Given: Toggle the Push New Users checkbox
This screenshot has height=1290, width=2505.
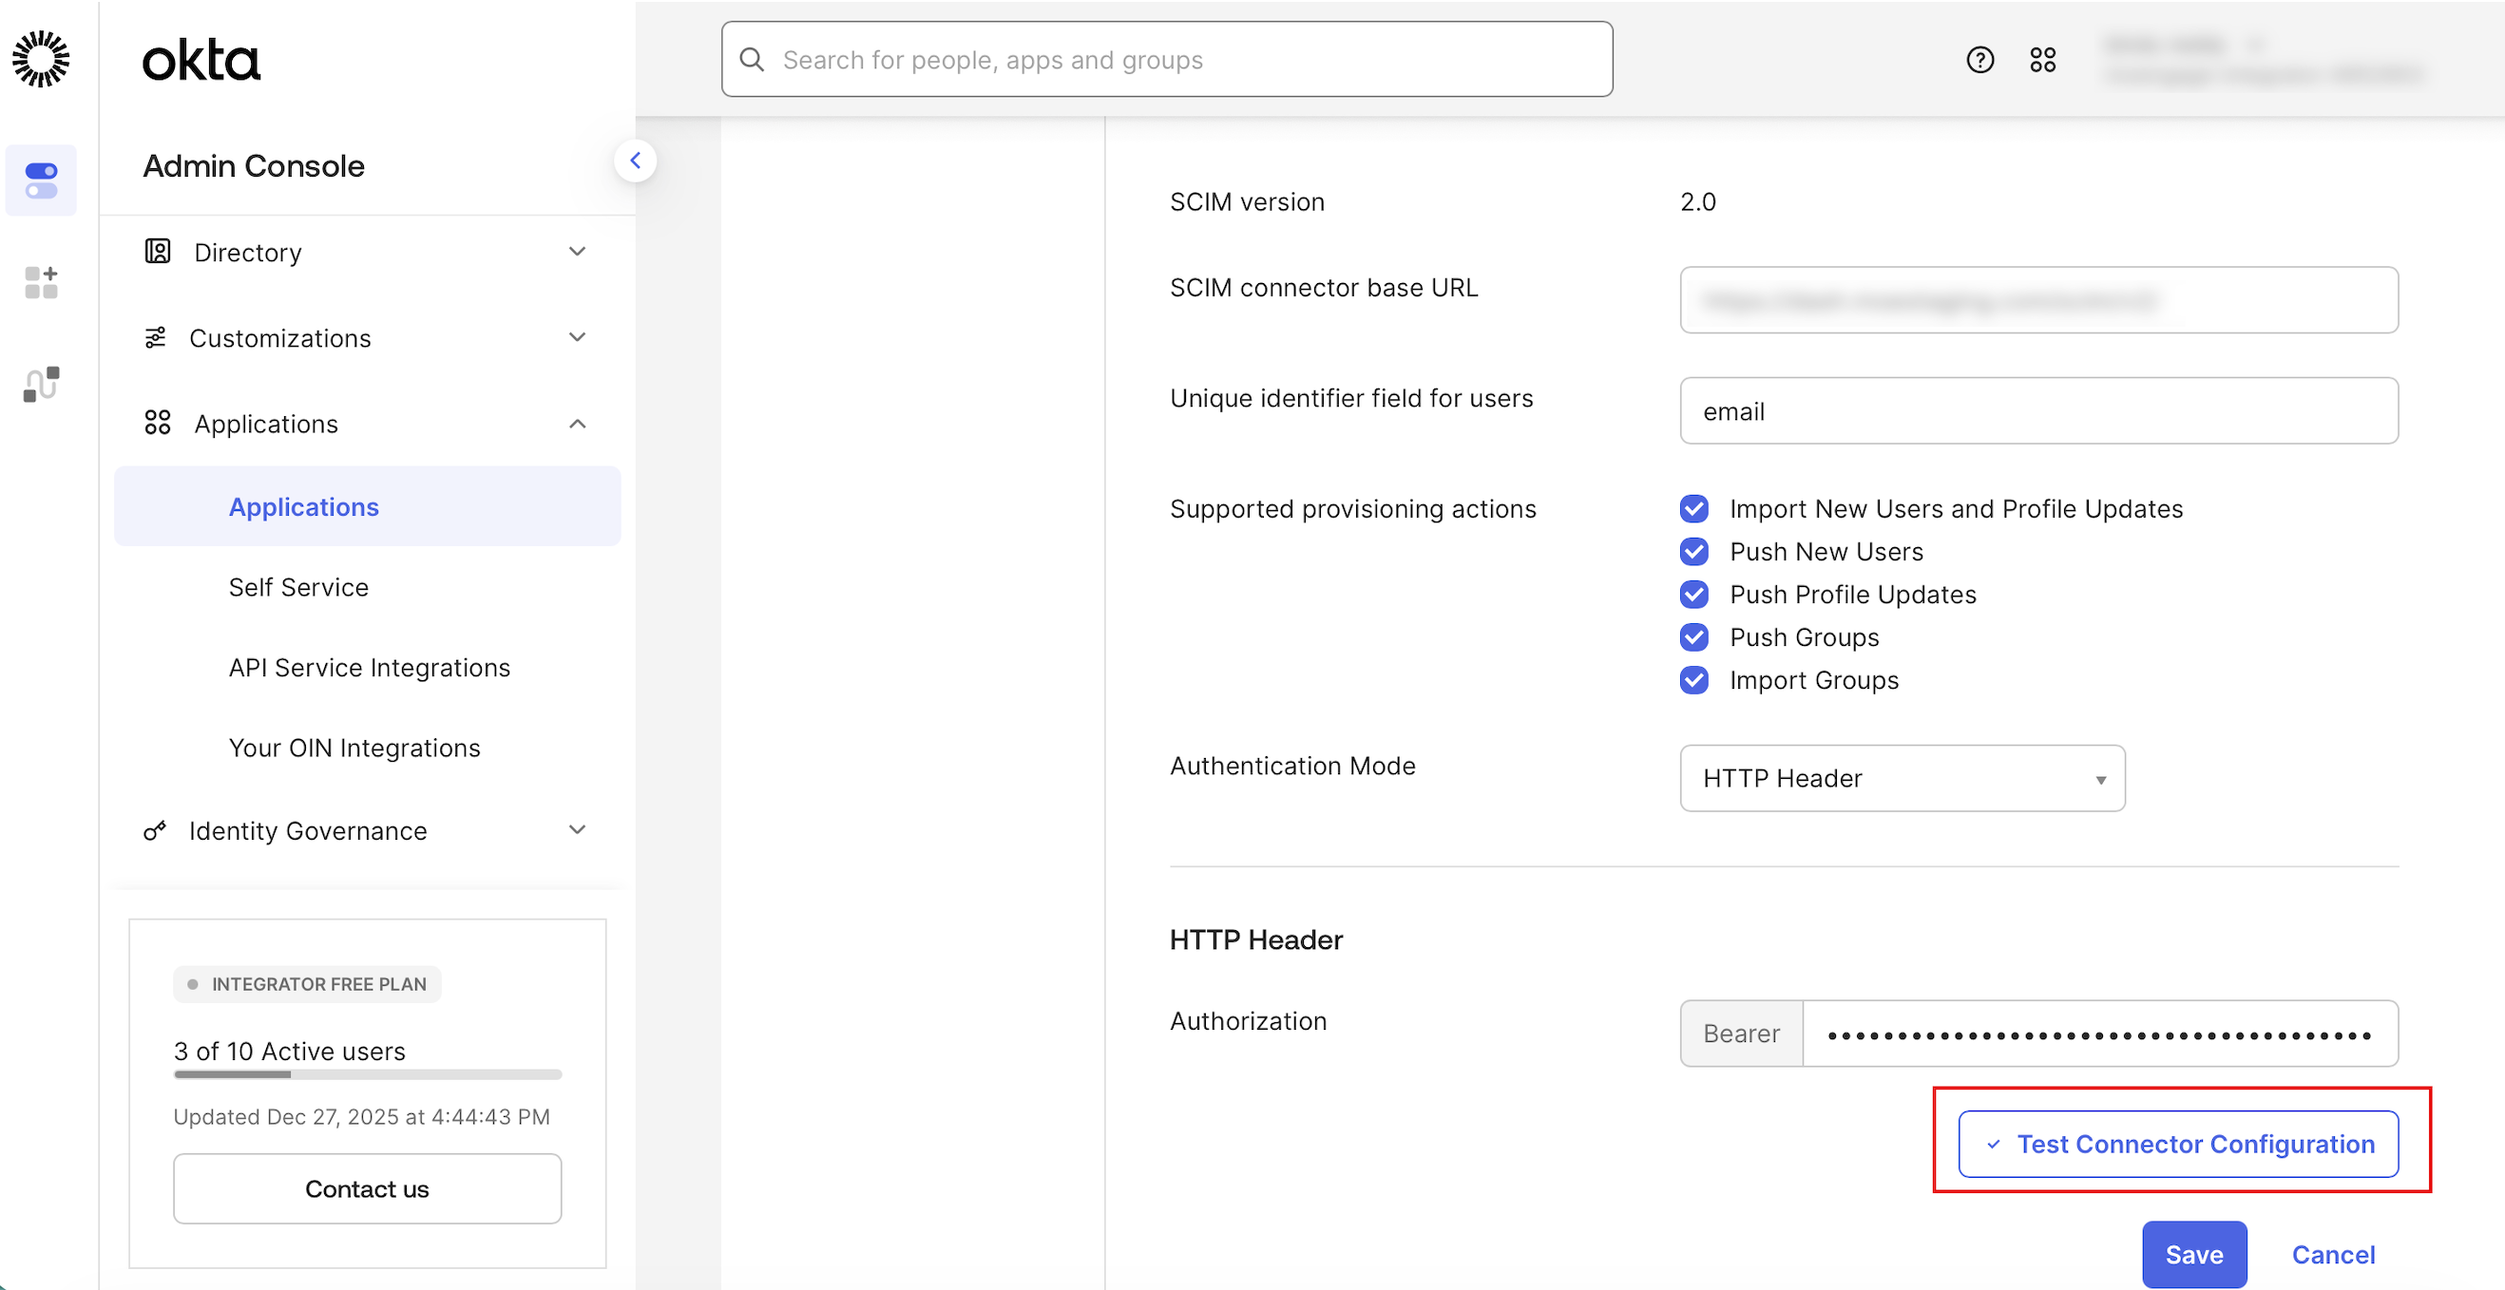Looking at the screenshot, I should tap(1694, 551).
